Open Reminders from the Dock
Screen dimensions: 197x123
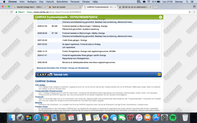tap(79, 117)
